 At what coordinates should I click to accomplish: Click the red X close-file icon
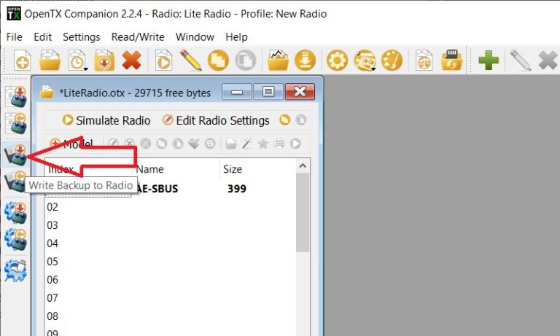[x=131, y=60]
